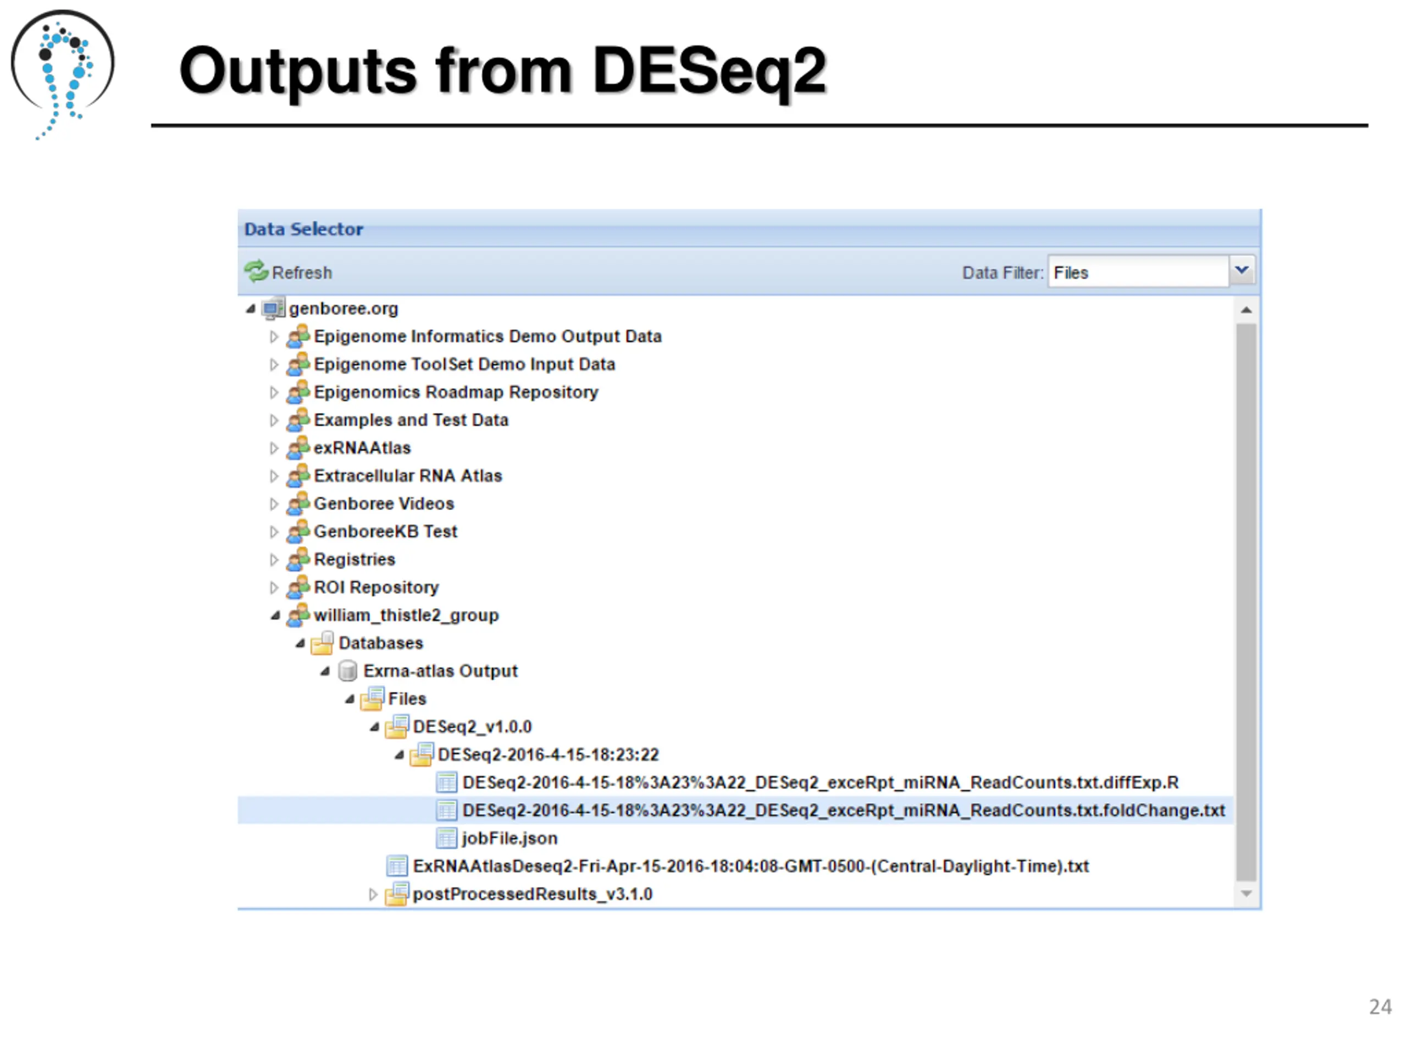Click the genboree.org computer icon
Screen dimensions: 1407x1055
pos(274,308)
